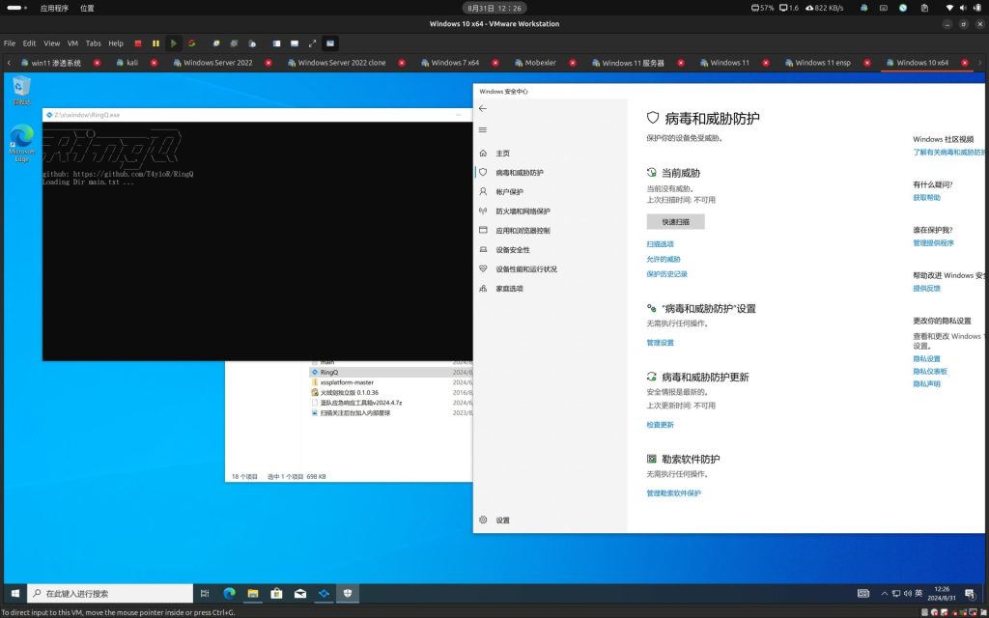This screenshot has width=989, height=618.
Task: Open File Explorer from the taskbar
Action: pos(253,594)
